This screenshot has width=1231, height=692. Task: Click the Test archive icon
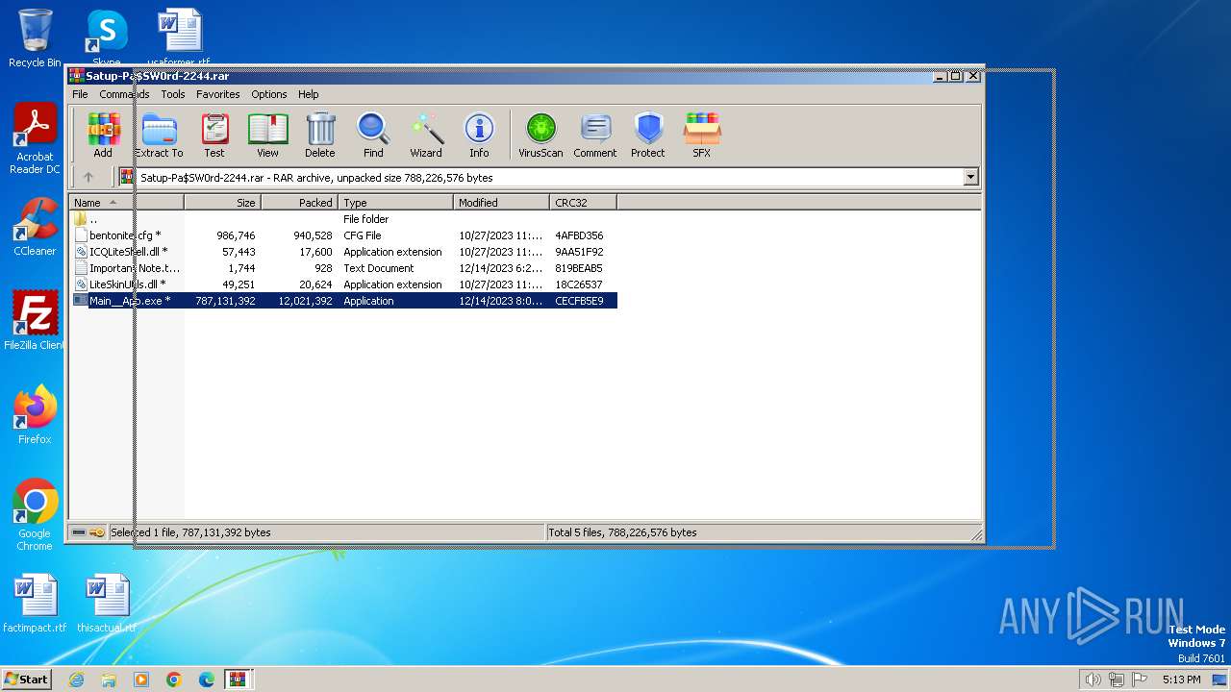pos(214,135)
